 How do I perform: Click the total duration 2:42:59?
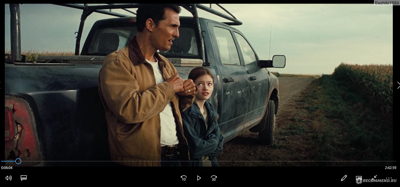390,168
